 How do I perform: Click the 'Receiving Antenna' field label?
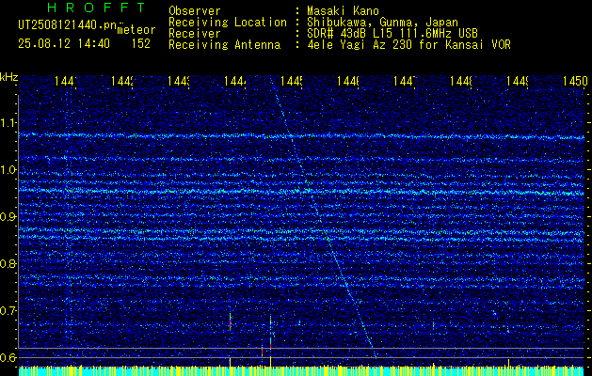click(x=224, y=45)
